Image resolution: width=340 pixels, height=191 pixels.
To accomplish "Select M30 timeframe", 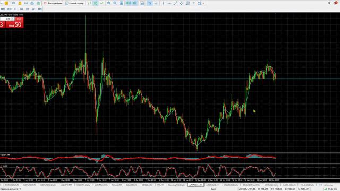I will (9, 9).
